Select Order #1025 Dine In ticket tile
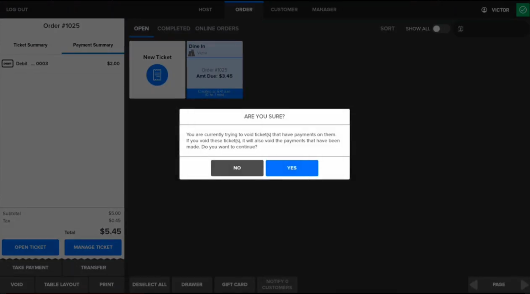The image size is (530, 294). (214, 73)
